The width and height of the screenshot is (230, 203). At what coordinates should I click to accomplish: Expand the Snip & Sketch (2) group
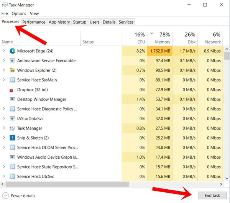coord(4,138)
